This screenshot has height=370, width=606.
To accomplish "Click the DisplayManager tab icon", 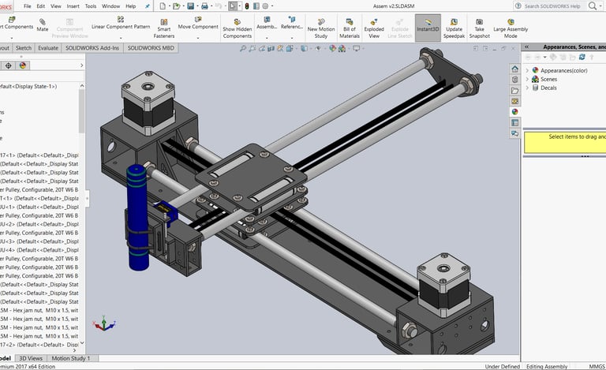I will coord(22,65).
